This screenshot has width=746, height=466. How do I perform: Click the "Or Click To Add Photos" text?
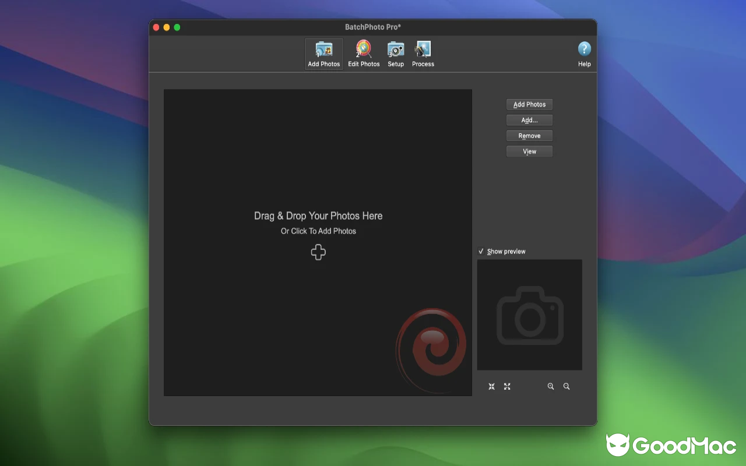tap(318, 231)
